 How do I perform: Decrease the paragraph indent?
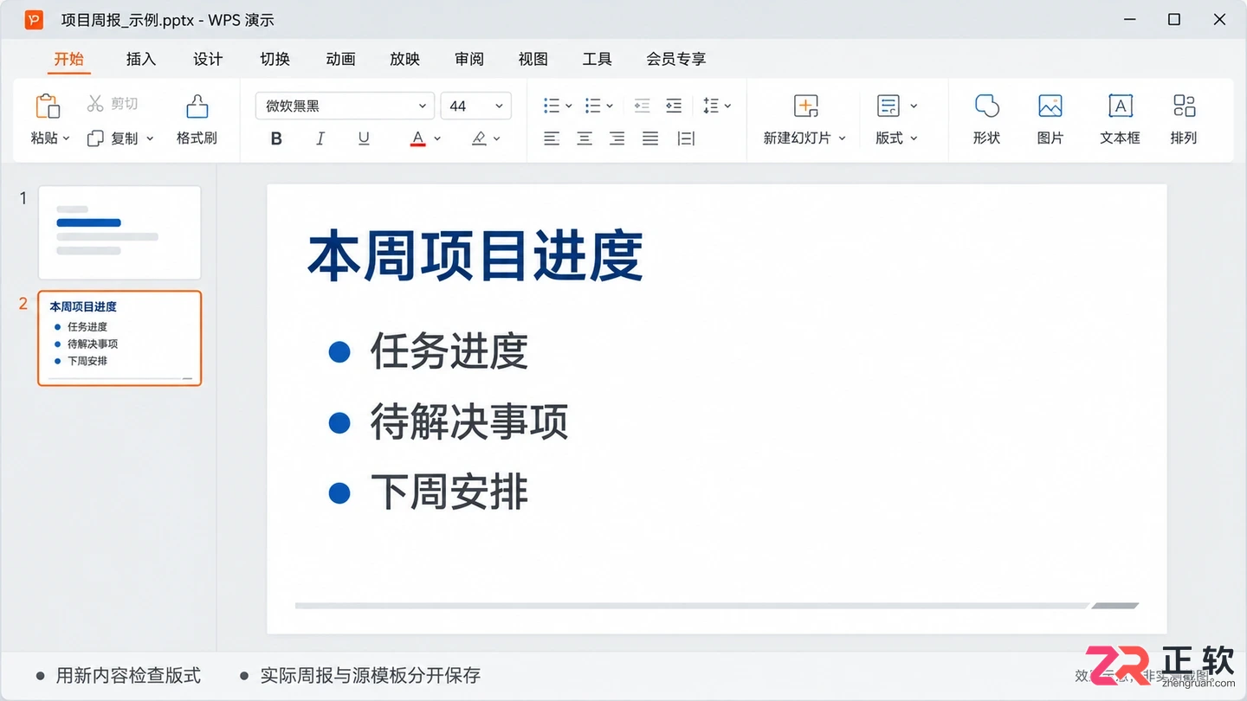tap(642, 106)
